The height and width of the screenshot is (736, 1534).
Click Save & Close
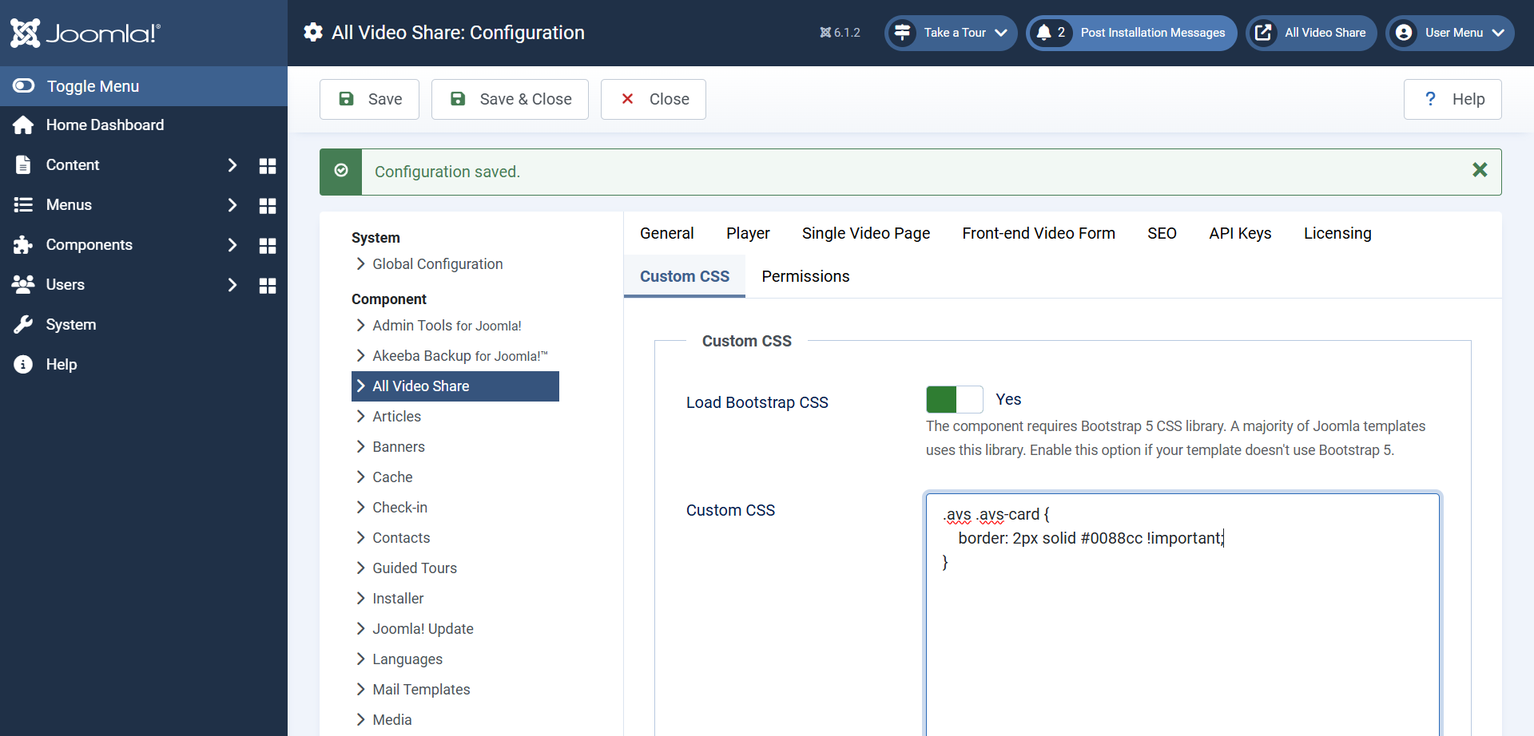[x=510, y=99]
